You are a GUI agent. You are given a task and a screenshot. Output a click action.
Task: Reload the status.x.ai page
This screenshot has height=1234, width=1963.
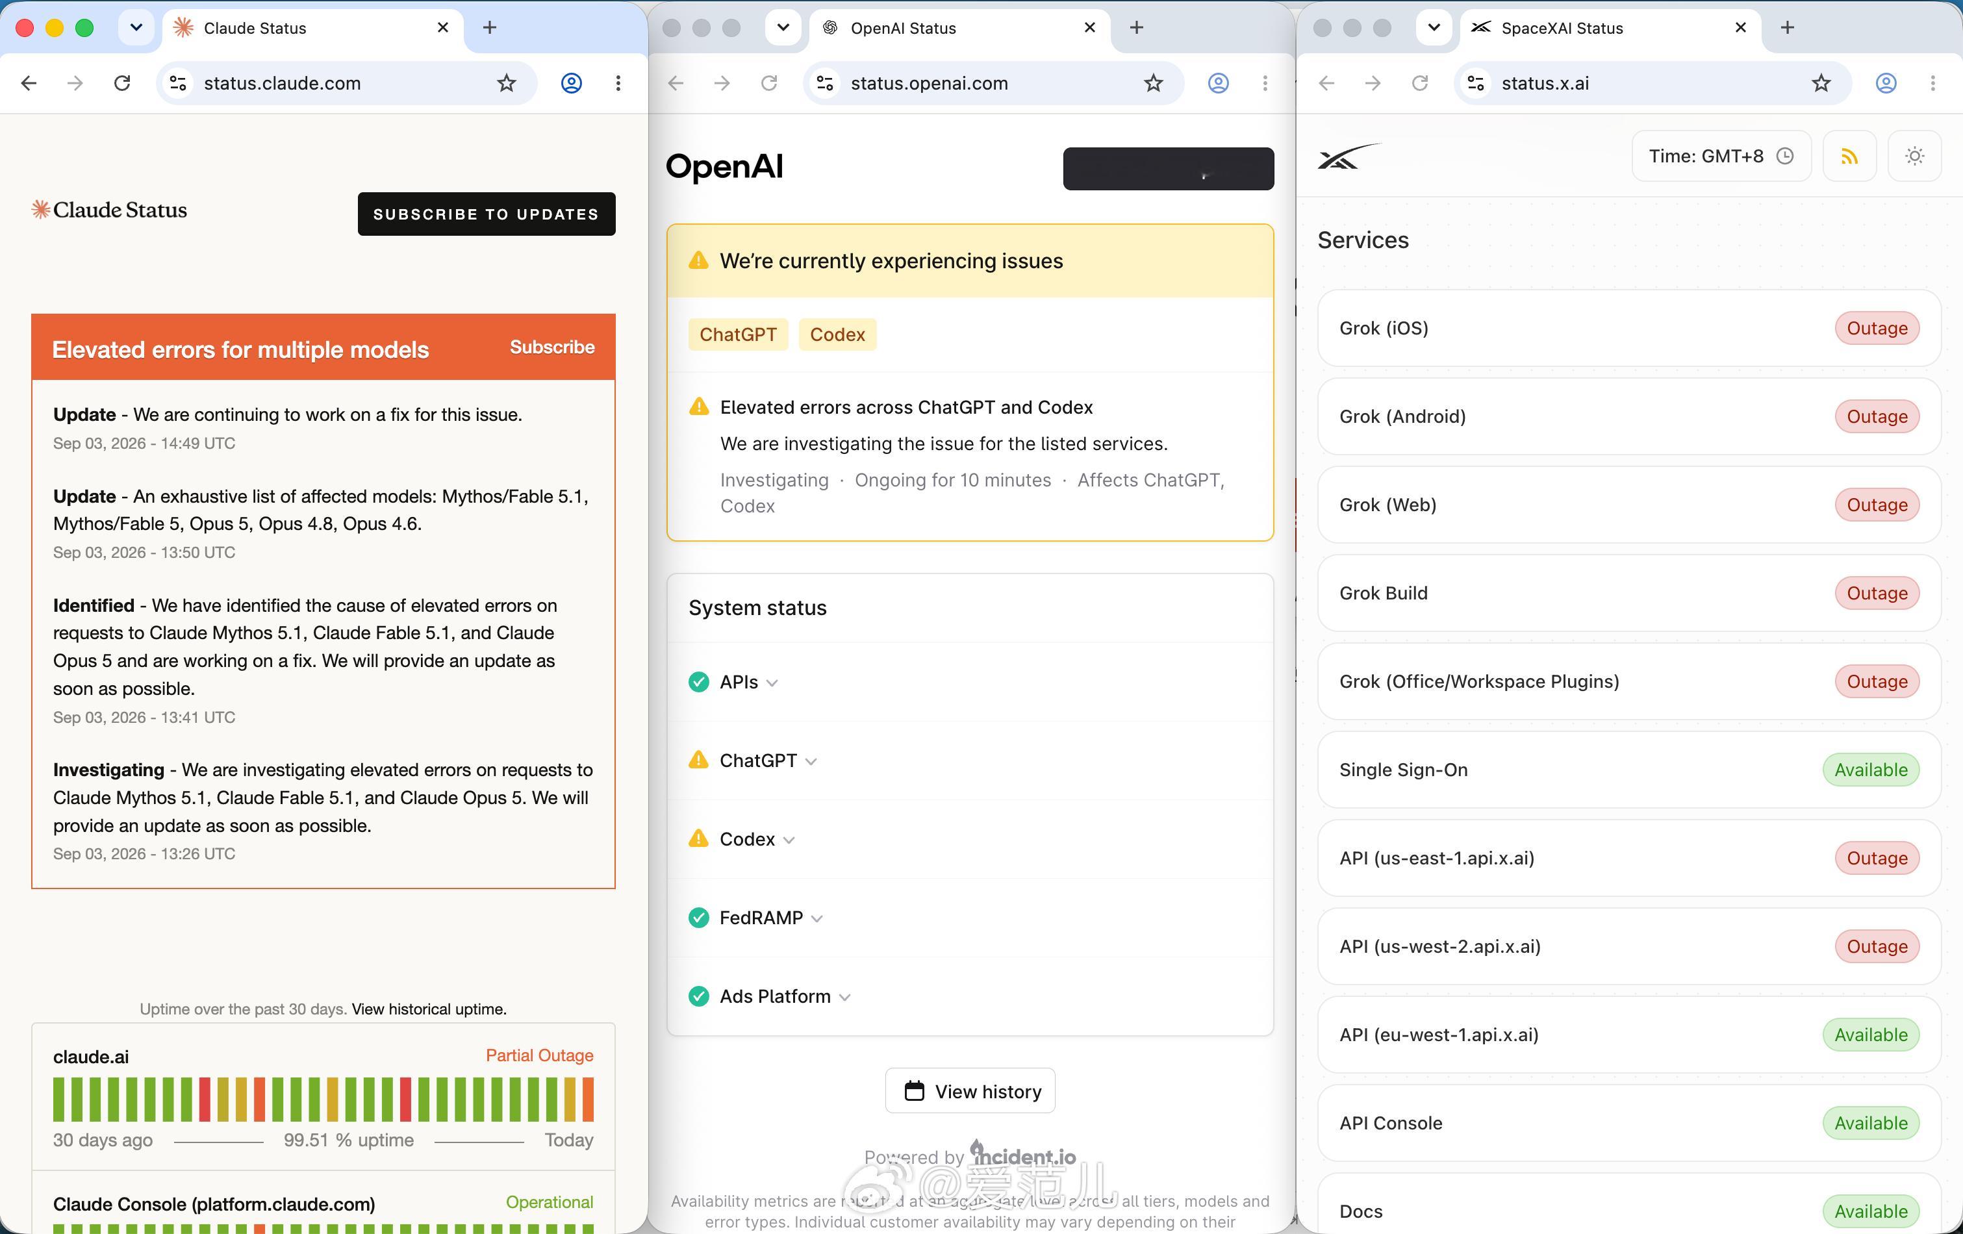coord(1420,83)
